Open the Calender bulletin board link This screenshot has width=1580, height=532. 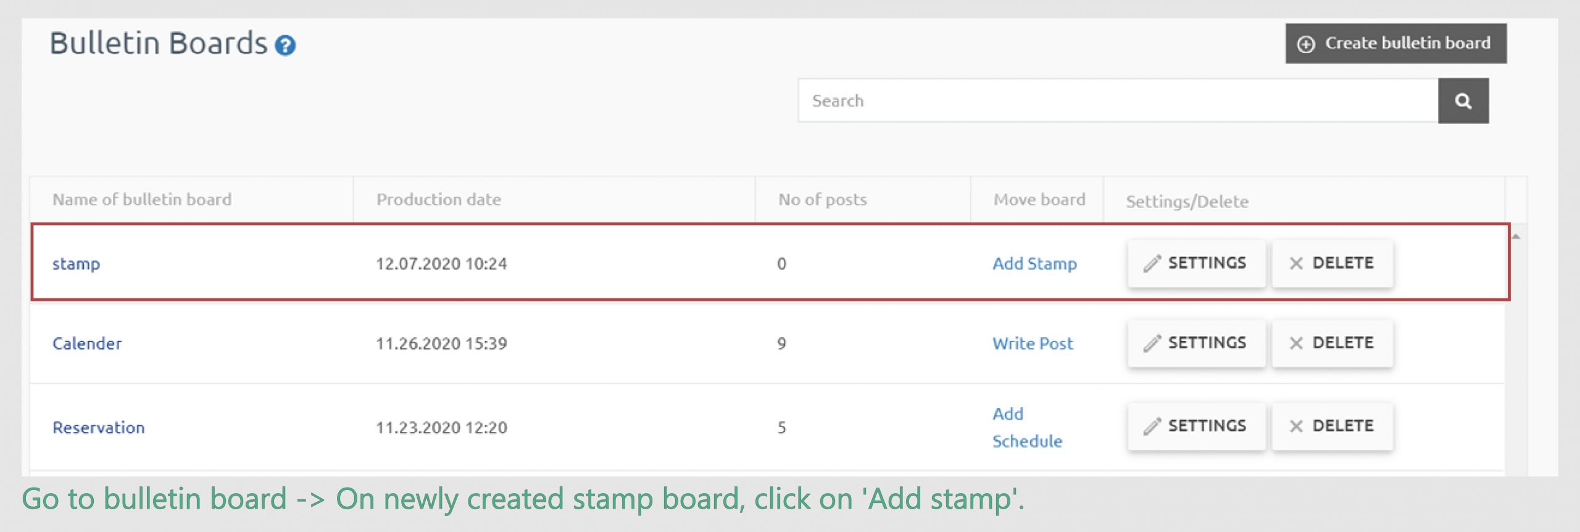pyautogui.click(x=87, y=343)
